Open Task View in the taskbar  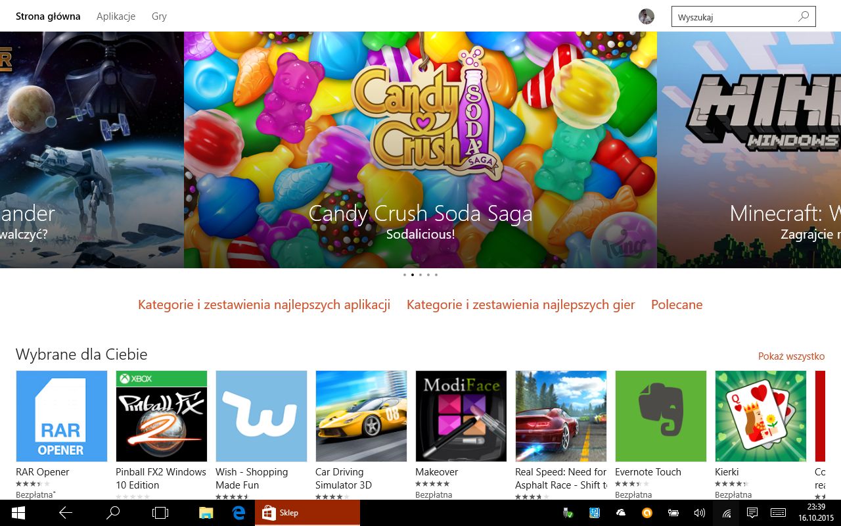click(x=160, y=513)
